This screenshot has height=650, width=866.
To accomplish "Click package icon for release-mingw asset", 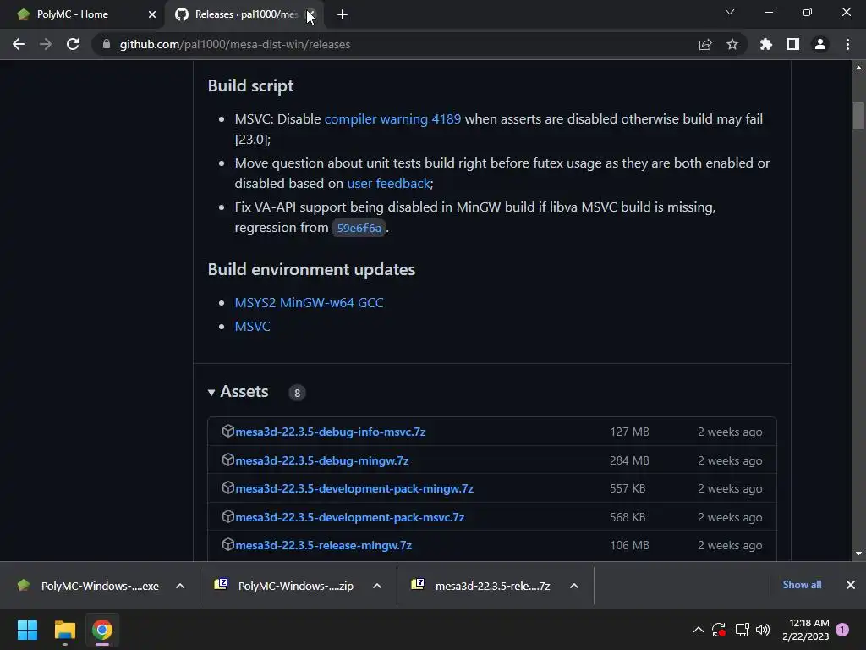I will coord(228,544).
